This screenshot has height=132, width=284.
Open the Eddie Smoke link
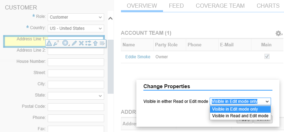pos(138,57)
